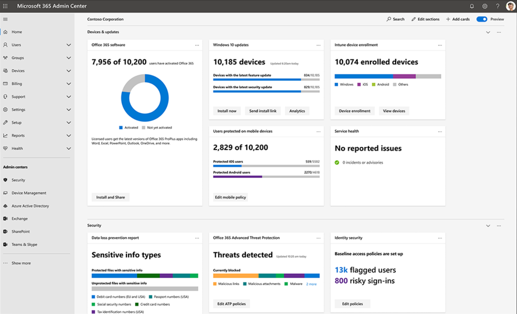Click the notifications bell icon
The height and width of the screenshot is (314, 517).
472,6
